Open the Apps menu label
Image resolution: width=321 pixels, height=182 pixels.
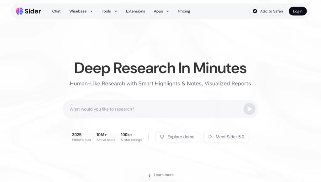158,11
